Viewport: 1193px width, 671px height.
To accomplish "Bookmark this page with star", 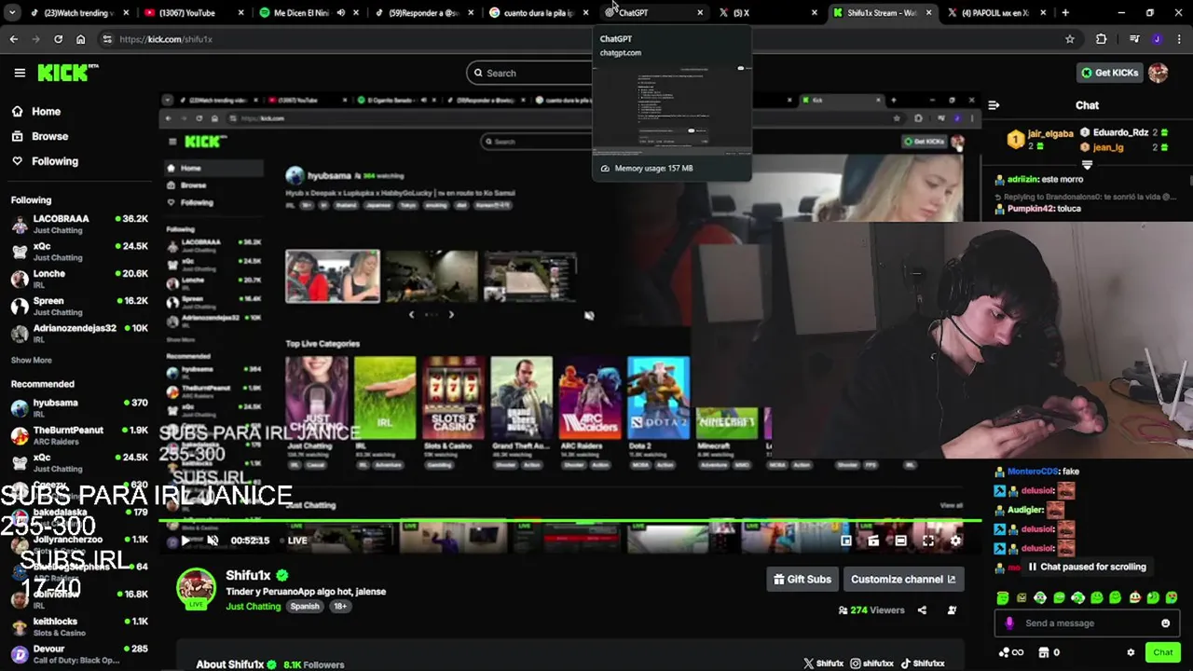I will tap(1070, 39).
